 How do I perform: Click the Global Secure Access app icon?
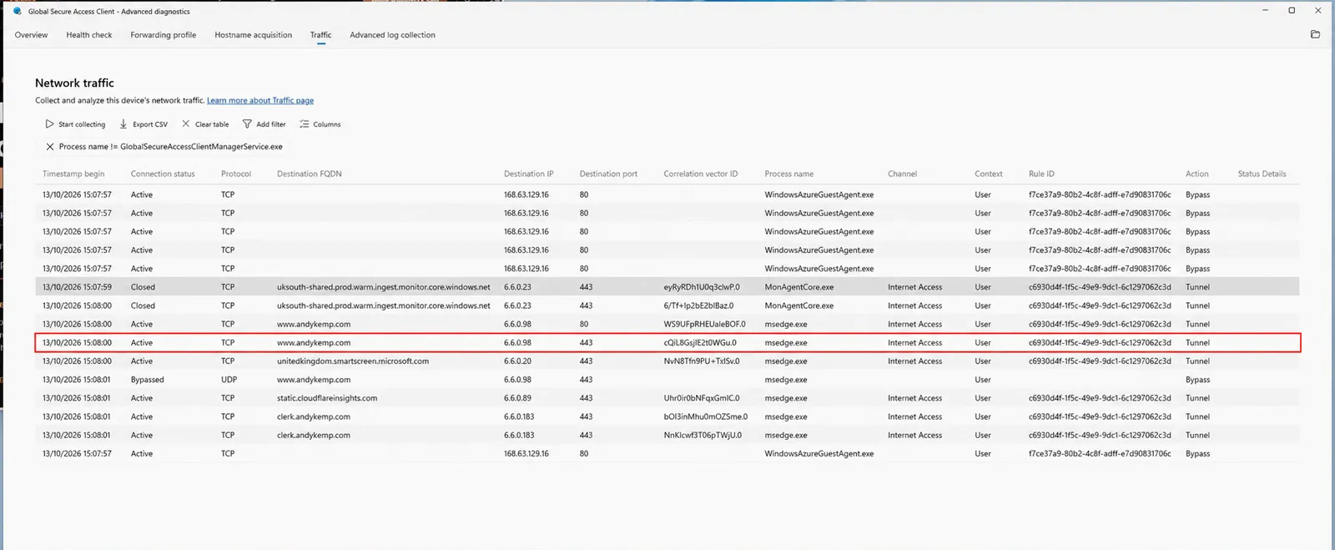[x=17, y=11]
